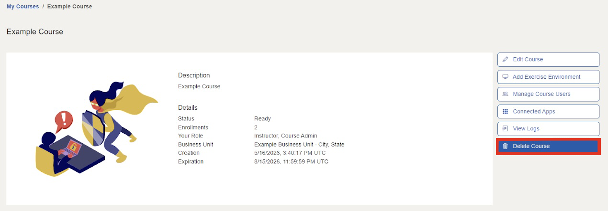Click the Example Course page heading
This screenshot has height=211, width=608.
pos(35,32)
